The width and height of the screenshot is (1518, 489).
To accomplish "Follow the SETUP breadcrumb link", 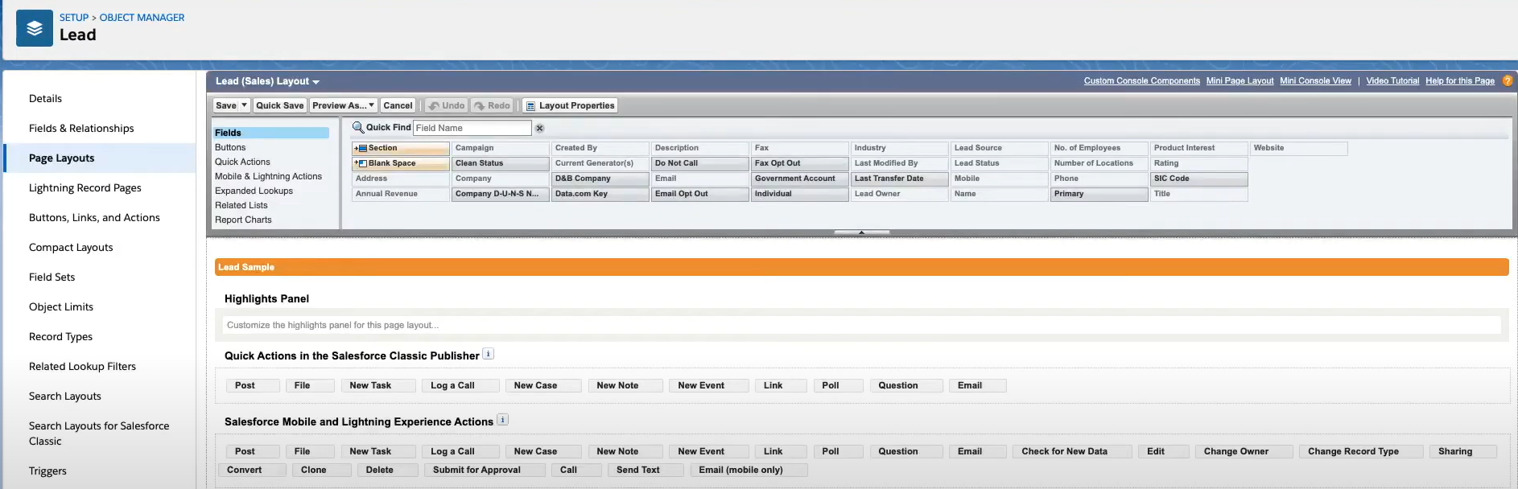I will point(74,18).
